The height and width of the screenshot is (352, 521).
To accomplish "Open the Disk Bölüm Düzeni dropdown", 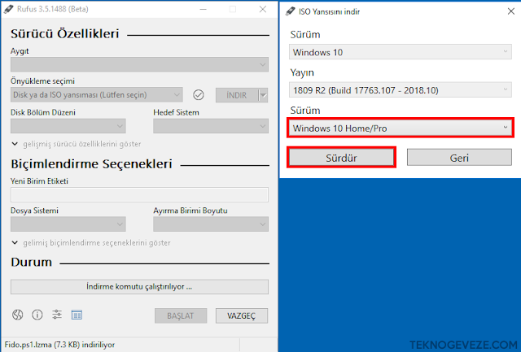I will click(68, 126).
